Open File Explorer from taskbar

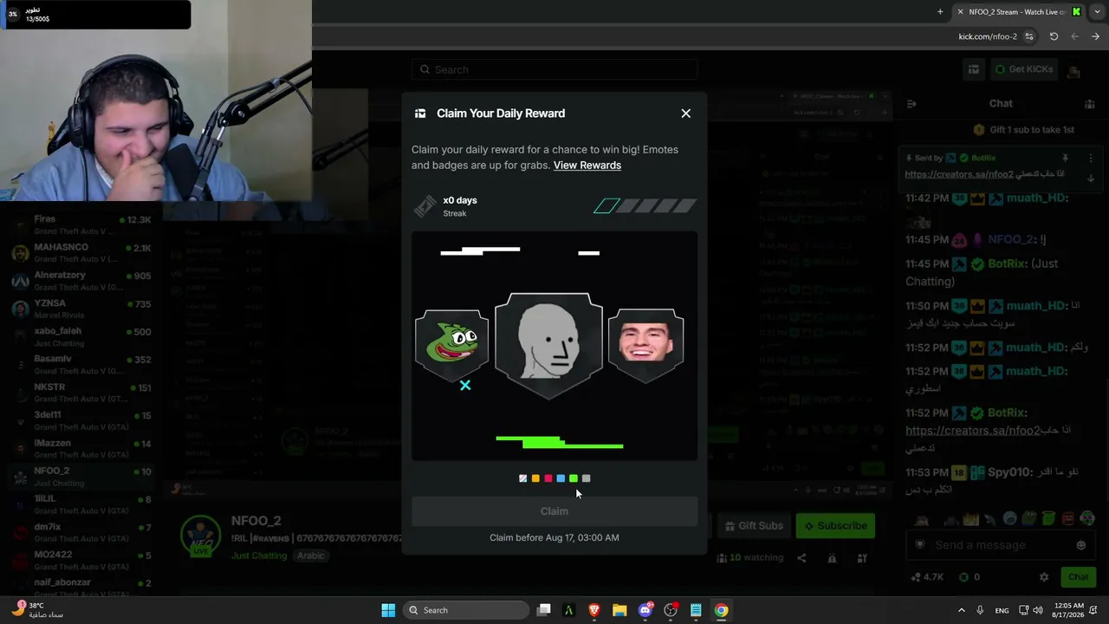pyautogui.click(x=619, y=610)
